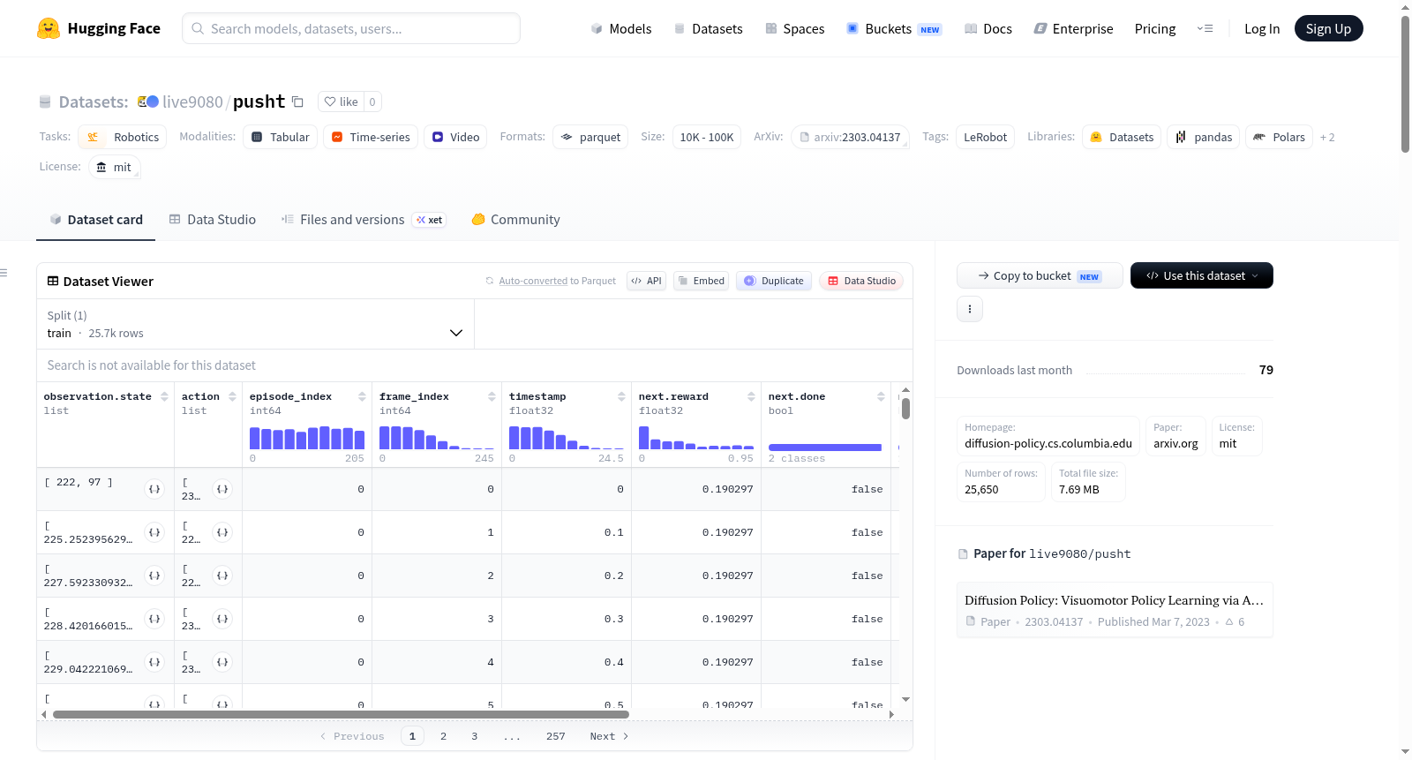The height and width of the screenshot is (760, 1412).
Task: Expand action JSON in the first data row
Action: tap(222, 489)
